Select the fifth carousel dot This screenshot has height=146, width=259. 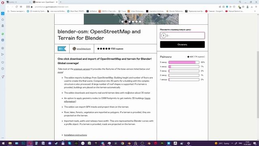[136, 21]
